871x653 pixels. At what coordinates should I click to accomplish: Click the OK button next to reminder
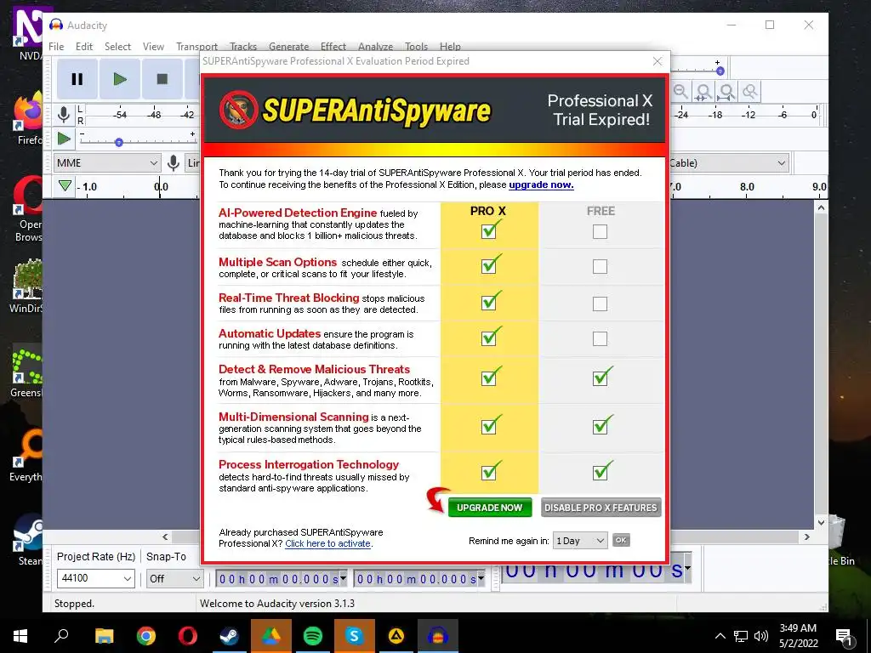tap(621, 540)
